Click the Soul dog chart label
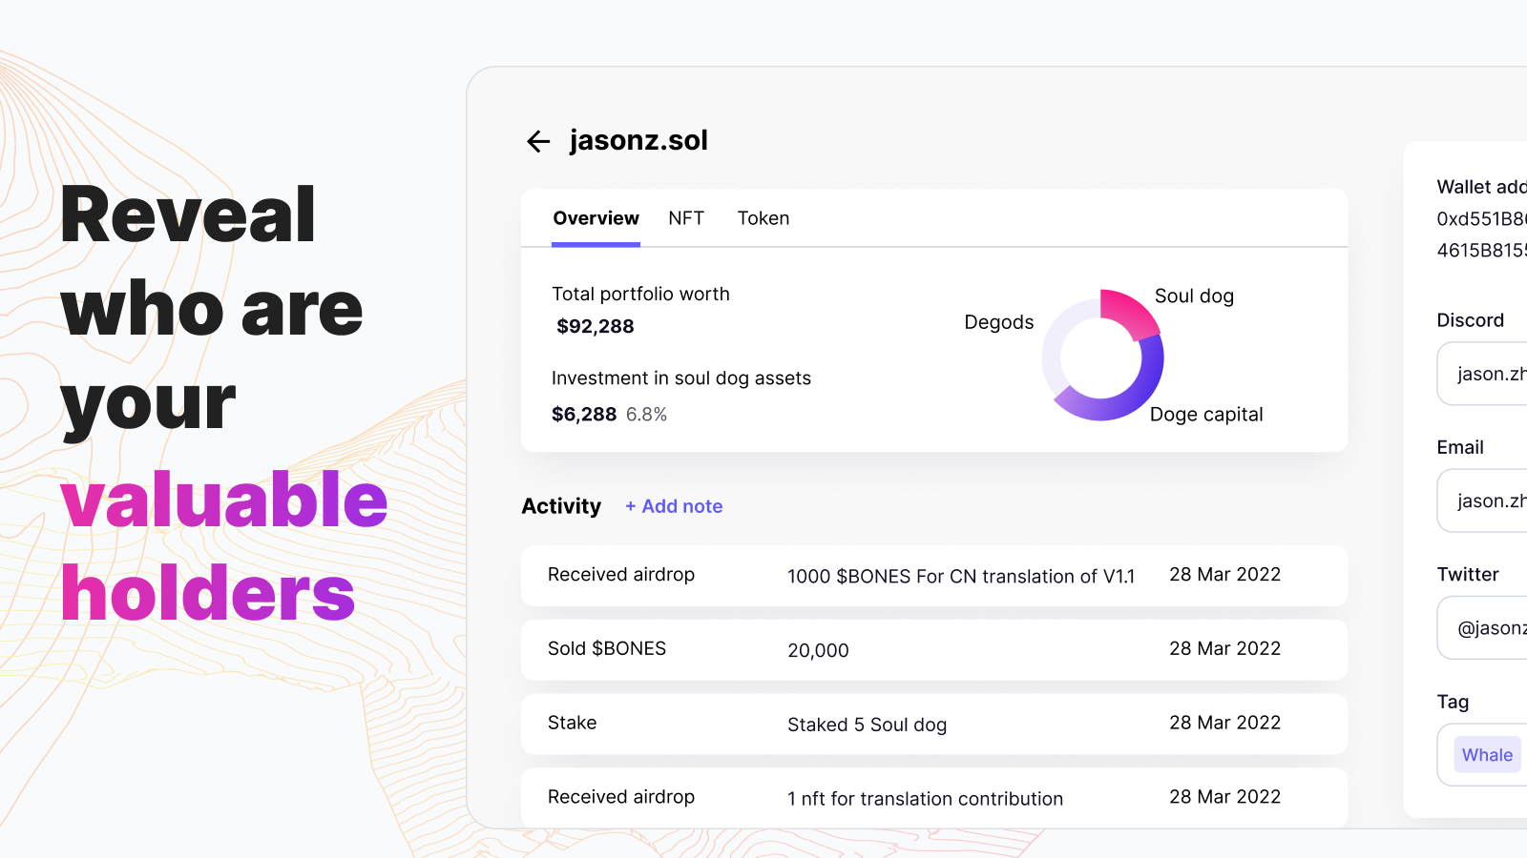 pos(1194,296)
